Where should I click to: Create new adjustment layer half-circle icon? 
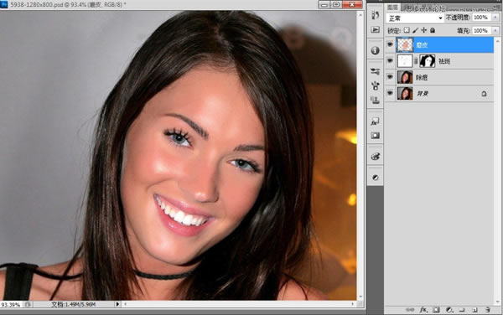449,309
